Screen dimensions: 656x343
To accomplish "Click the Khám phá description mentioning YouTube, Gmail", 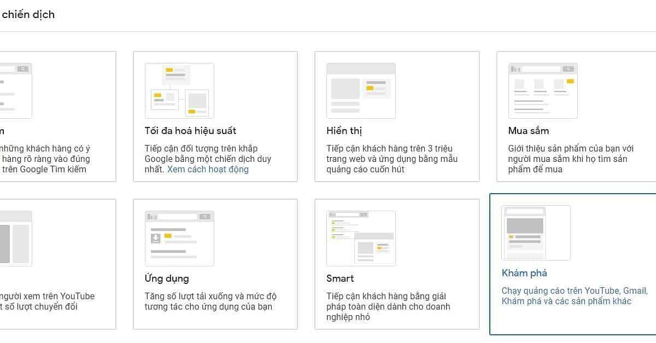I will 574,296.
